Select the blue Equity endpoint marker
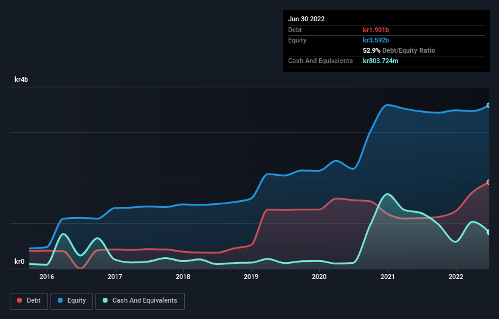The image size is (499, 319). (x=489, y=106)
